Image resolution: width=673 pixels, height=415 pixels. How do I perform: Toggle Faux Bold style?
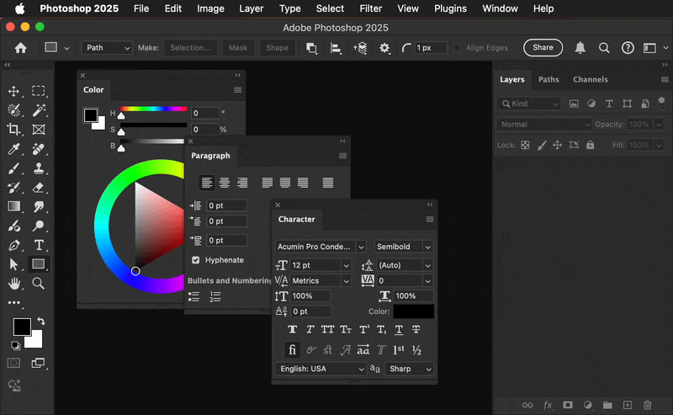click(292, 329)
